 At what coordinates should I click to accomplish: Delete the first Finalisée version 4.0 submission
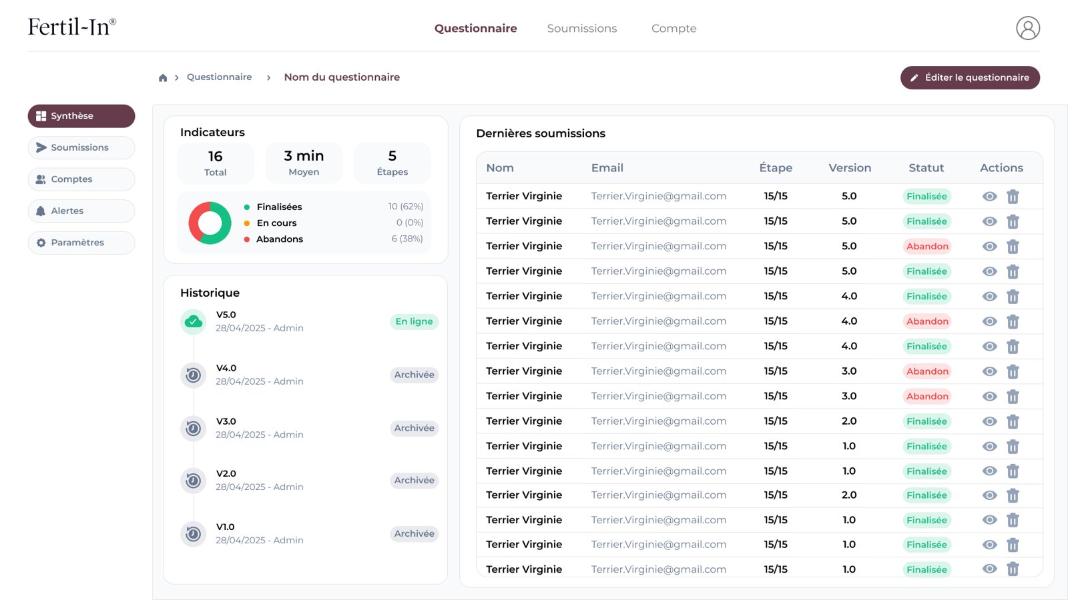tap(1013, 297)
